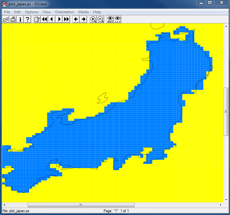Screen dimensions: 230x215
Task: Click the 'Page: "1" 1 of 1' status text
Action: [x=116, y=211]
